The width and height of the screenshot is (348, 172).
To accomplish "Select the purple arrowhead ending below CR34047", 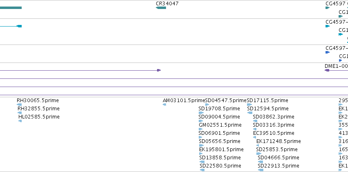I will click(x=159, y=70).
